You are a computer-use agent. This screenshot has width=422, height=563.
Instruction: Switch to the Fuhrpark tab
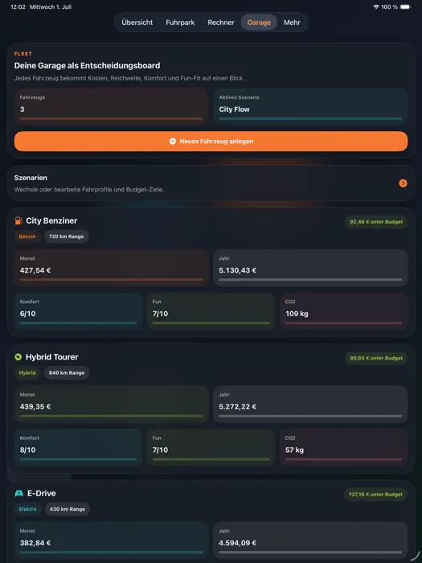pyautogui.click(x=180, y=23)
